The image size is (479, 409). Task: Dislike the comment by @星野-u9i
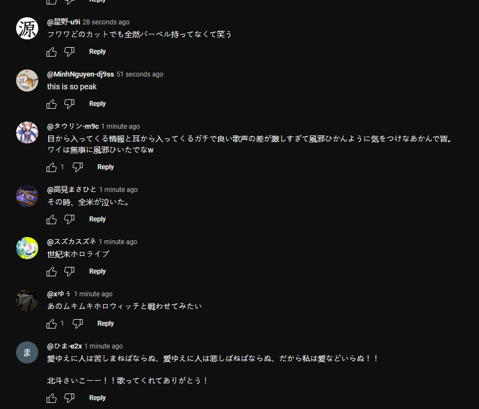(x=69, y=52)
